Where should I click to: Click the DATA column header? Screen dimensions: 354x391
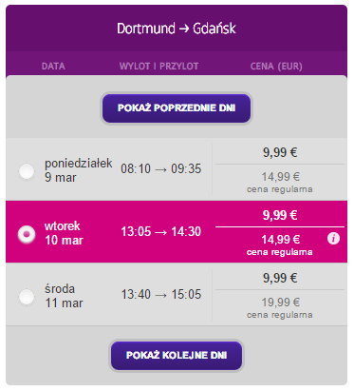[53, 66]
